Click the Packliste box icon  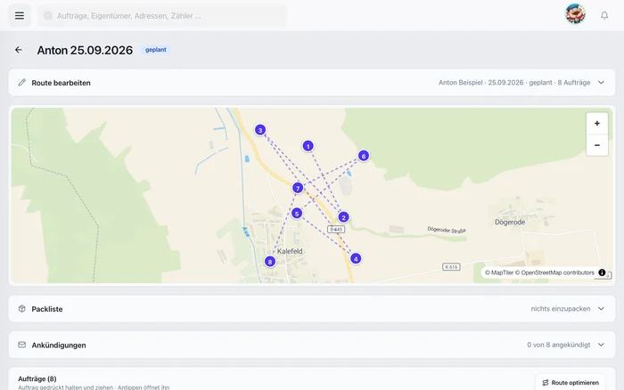click(x=22, y=308)
